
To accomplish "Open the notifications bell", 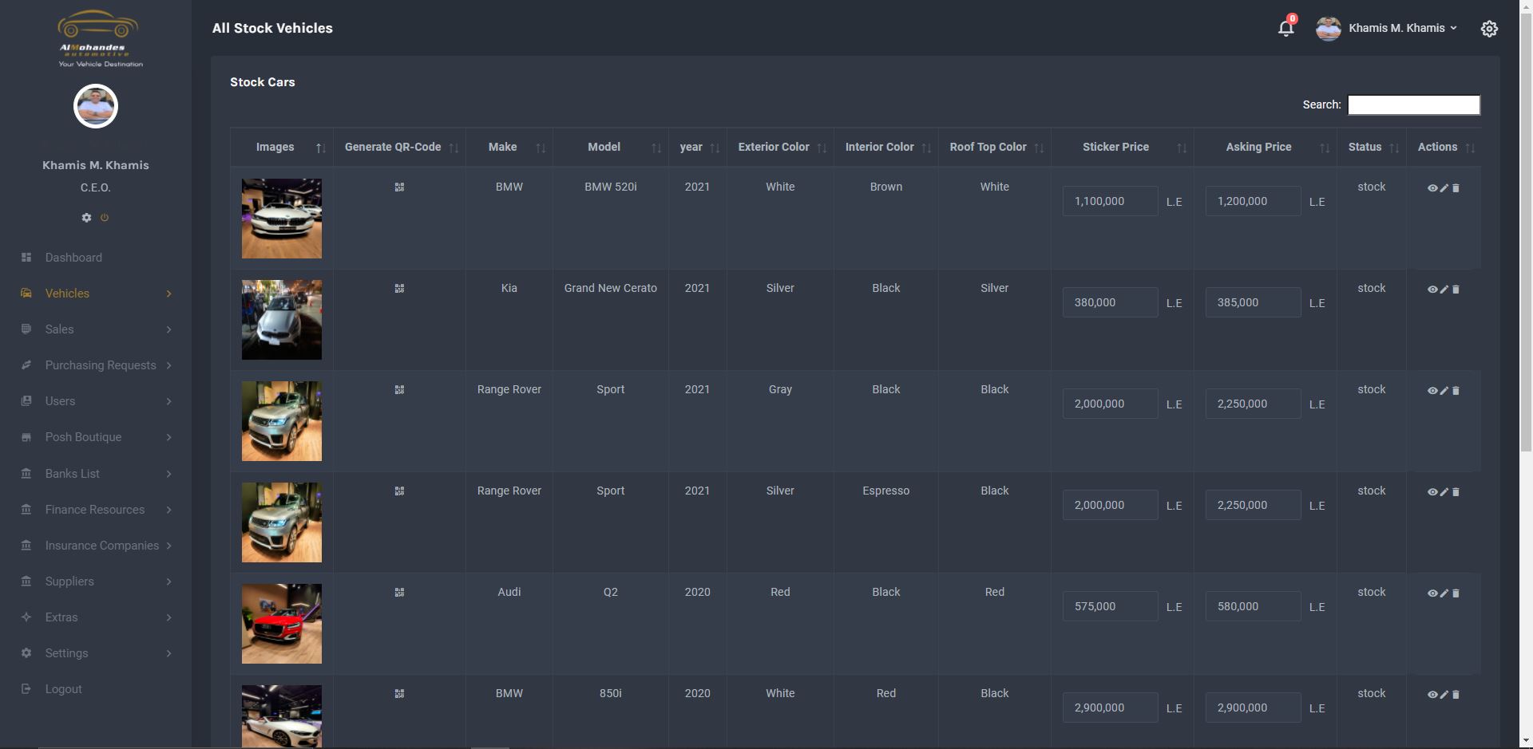I will tap(1285, 28).
